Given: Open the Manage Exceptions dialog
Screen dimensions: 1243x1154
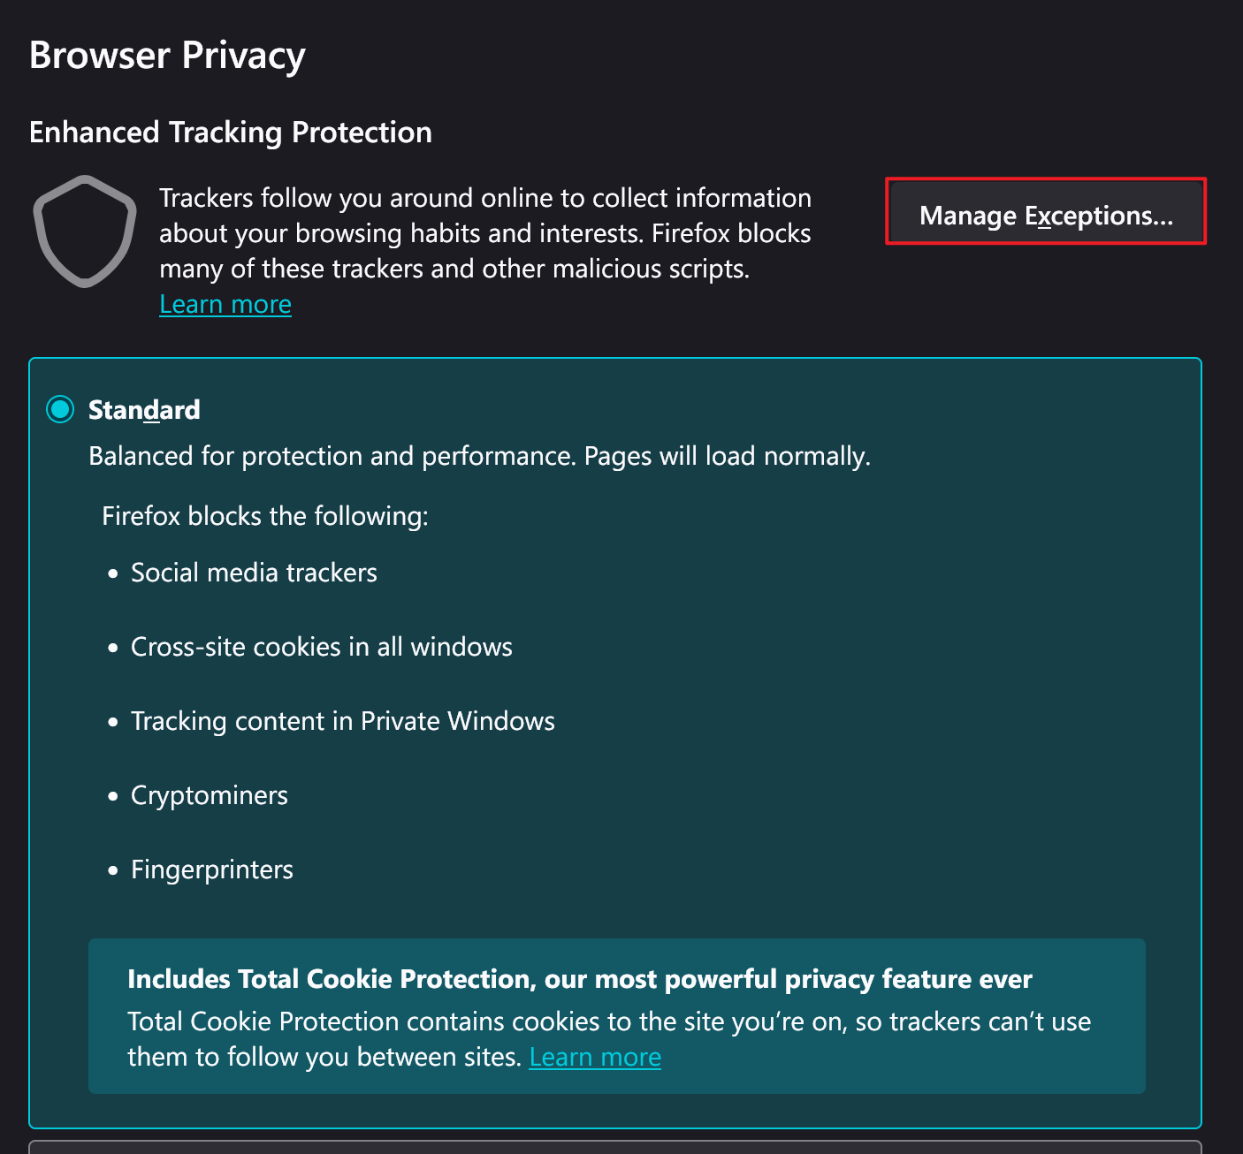Looking at the screenshot, I should click(x=1046, y=215).
